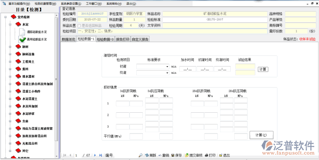Screen dimensions: 319x160
Task: Go to the last record arrow
Action: pyautogui.click(x=101, y=155)
